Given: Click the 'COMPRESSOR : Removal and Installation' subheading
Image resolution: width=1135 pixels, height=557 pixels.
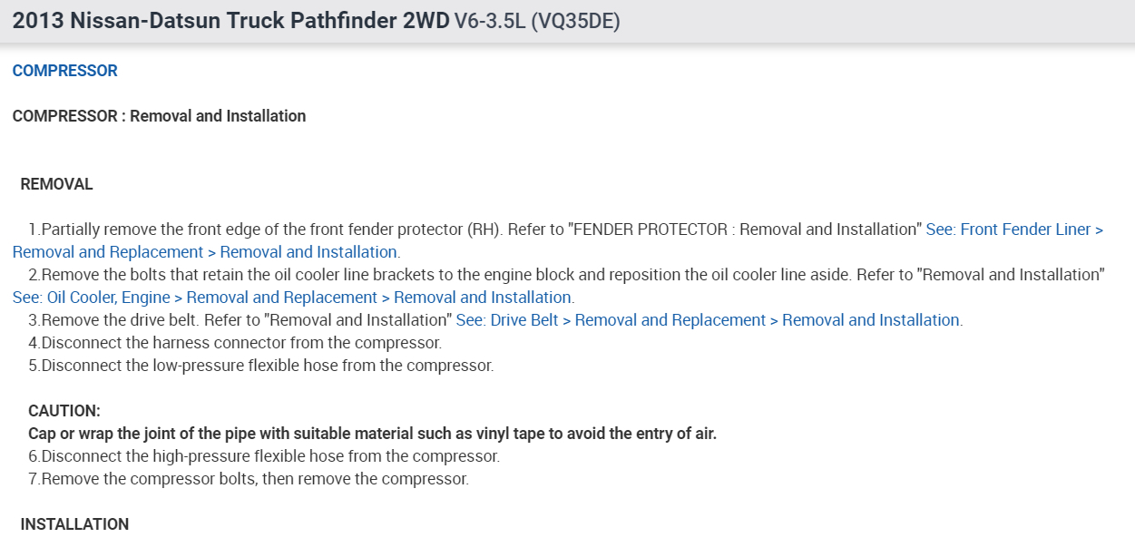Looking at the screenshot, I should click(159, 116).
